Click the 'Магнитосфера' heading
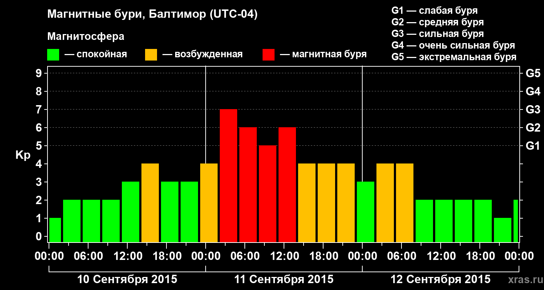544x290 pixels. 86,37
